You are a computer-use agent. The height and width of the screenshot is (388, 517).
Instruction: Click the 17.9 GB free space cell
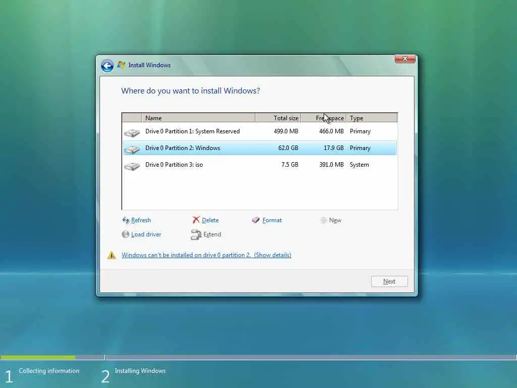coord(333,148)
